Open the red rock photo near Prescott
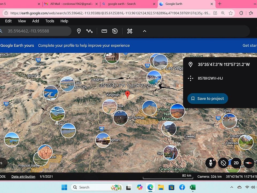This screenshot has width=257, height=193. [x=45, y=152]
